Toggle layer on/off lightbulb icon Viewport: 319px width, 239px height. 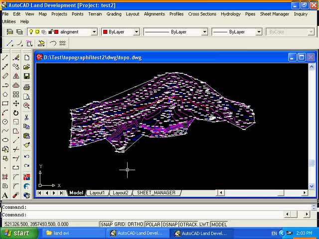coord(31,32)
